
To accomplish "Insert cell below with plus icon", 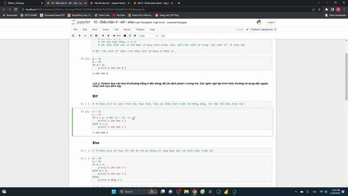I will [79, 36].
